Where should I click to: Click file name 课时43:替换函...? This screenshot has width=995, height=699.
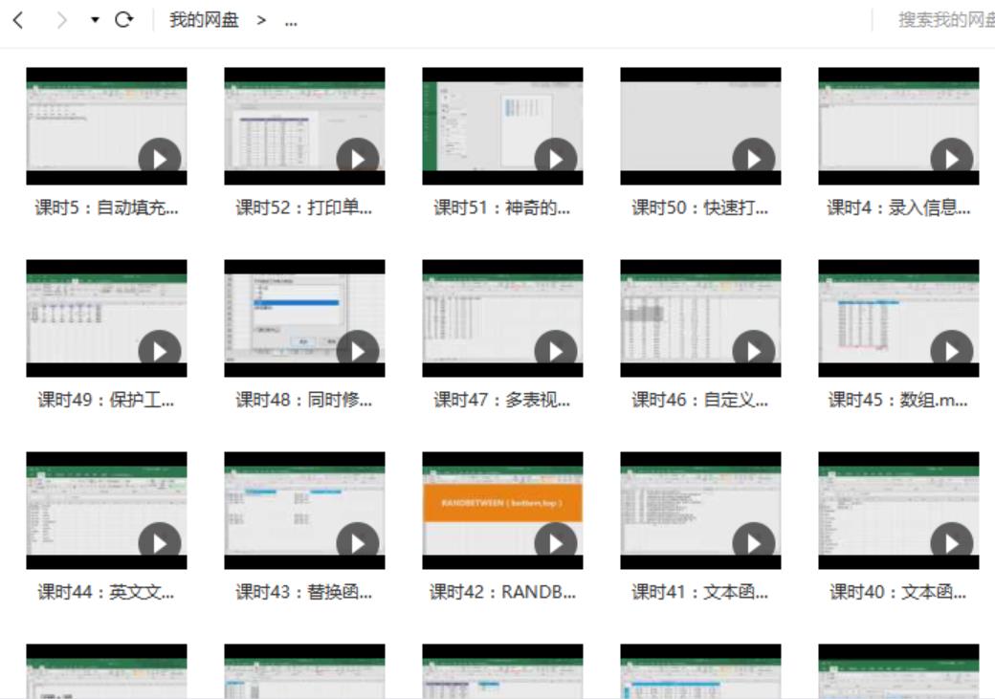[304, 592]
